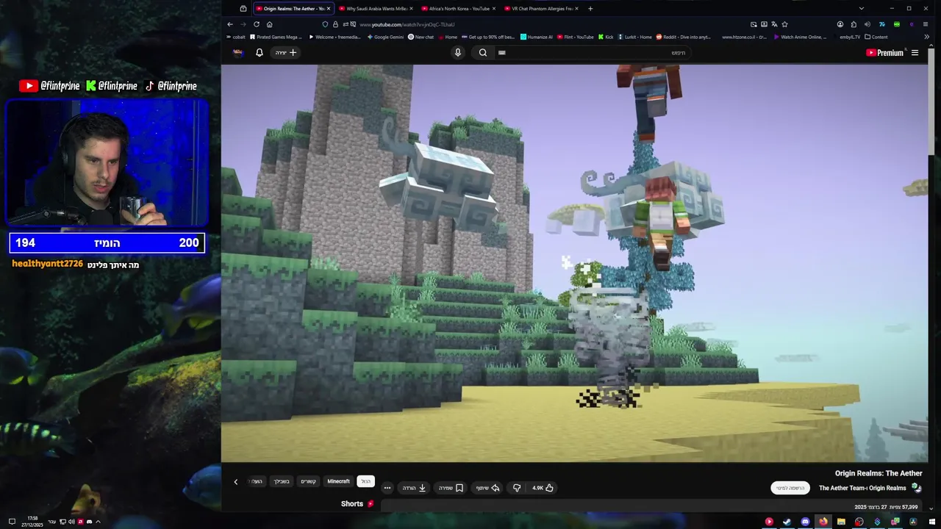Go back one page in browser

pos(230,24)
